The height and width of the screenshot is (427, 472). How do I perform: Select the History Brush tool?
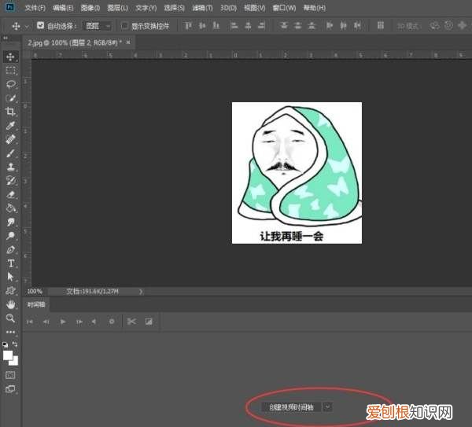point(10,181)
